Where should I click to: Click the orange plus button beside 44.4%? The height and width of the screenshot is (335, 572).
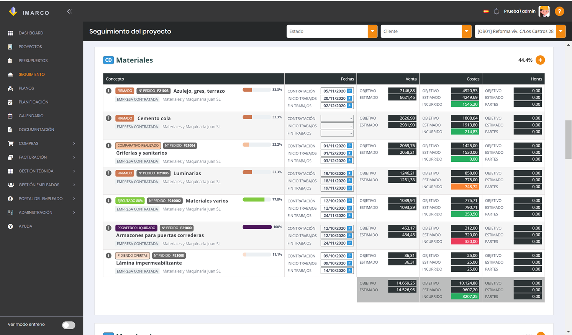(540, 60)
